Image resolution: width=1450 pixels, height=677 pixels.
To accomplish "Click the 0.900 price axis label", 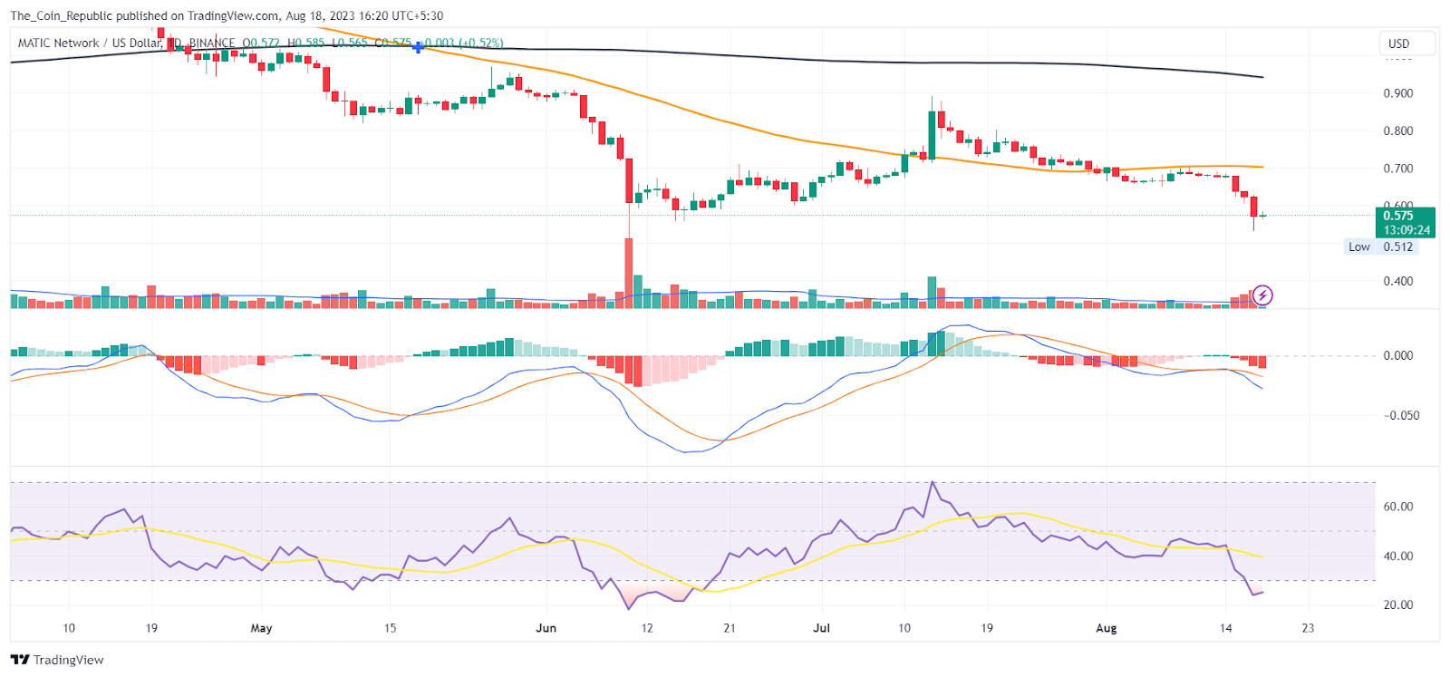I will click(x=1398, y=93).
